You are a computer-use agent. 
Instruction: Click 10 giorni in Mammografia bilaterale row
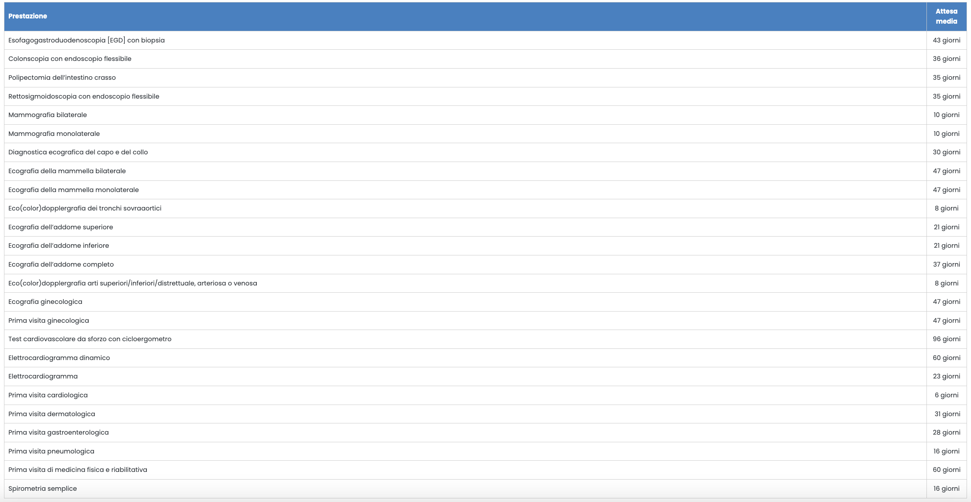[947, 115]
